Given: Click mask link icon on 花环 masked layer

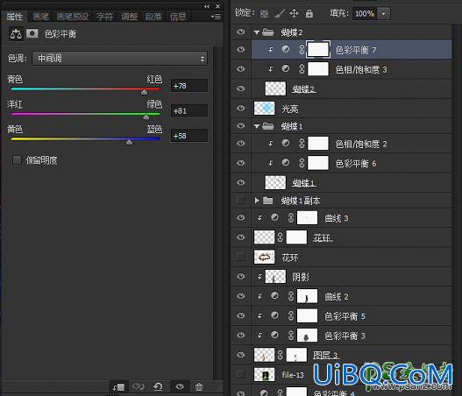Looking at the screenshot, I should (x=281, y=237).
